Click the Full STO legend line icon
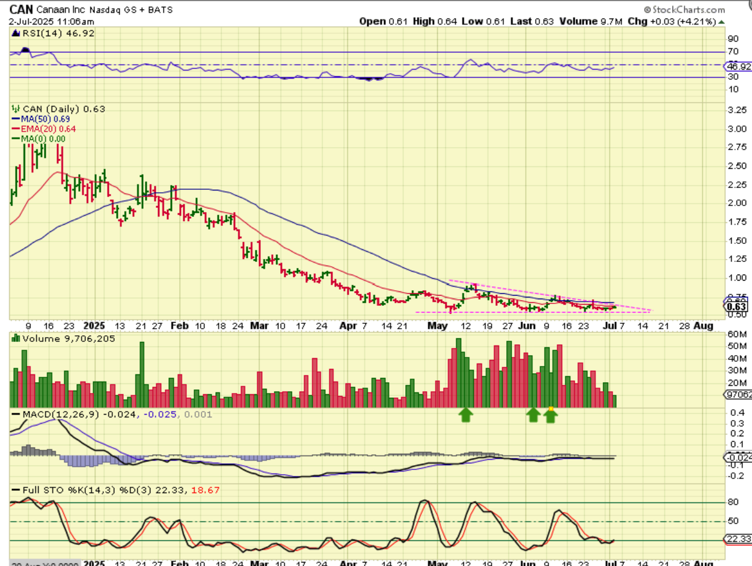This screenshot has height=566, width=752. coord(16,490)
